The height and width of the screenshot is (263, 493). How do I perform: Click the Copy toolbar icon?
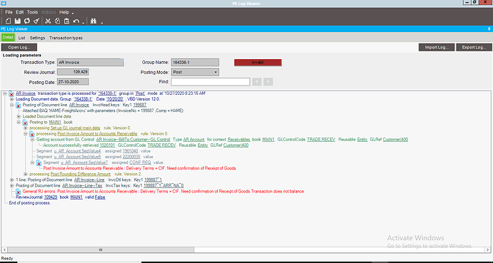tap(57, 21)
